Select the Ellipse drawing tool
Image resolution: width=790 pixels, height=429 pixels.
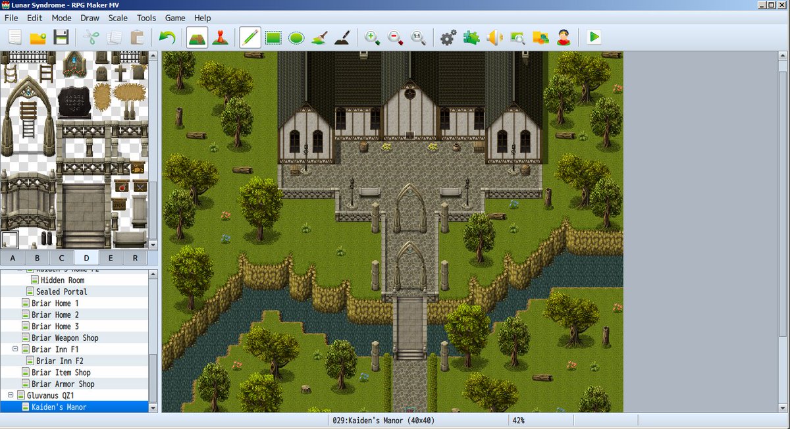296,38
